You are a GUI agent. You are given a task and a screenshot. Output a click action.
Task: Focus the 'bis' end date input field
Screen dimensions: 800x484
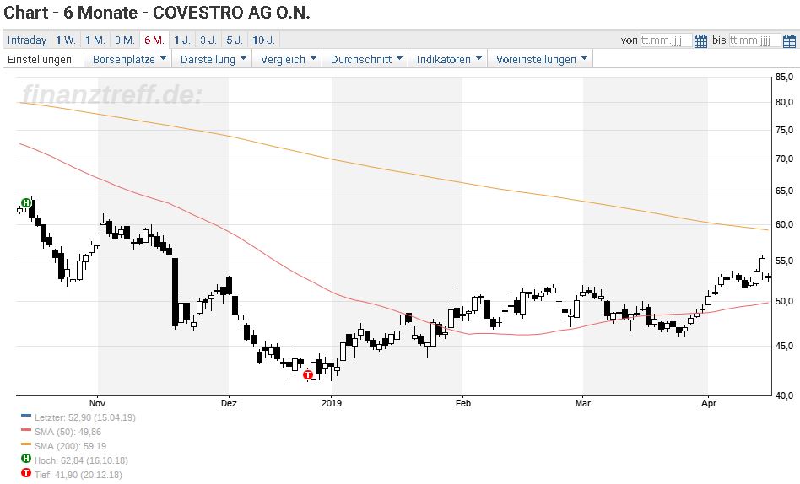(754, 40)
